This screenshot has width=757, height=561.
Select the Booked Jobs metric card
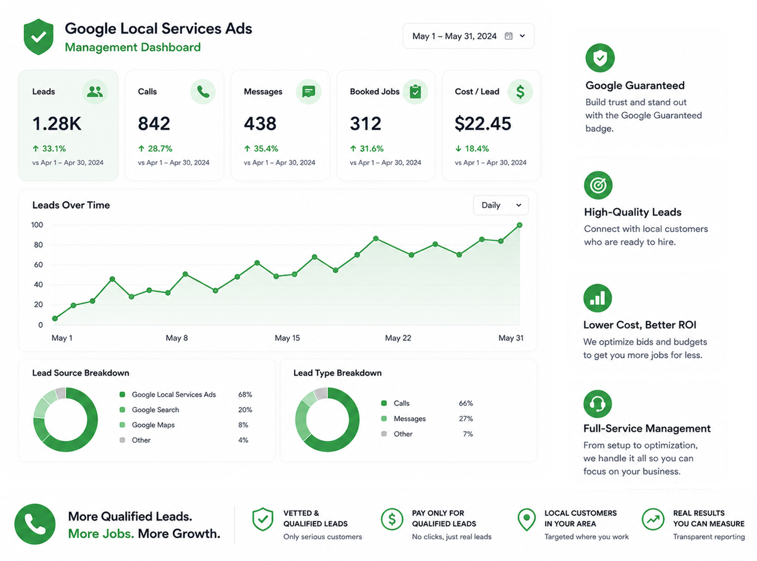tap(386, 125)
